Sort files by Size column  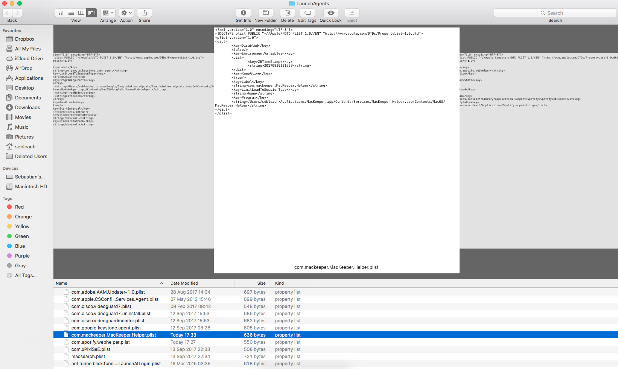click(x=253, y=283)
